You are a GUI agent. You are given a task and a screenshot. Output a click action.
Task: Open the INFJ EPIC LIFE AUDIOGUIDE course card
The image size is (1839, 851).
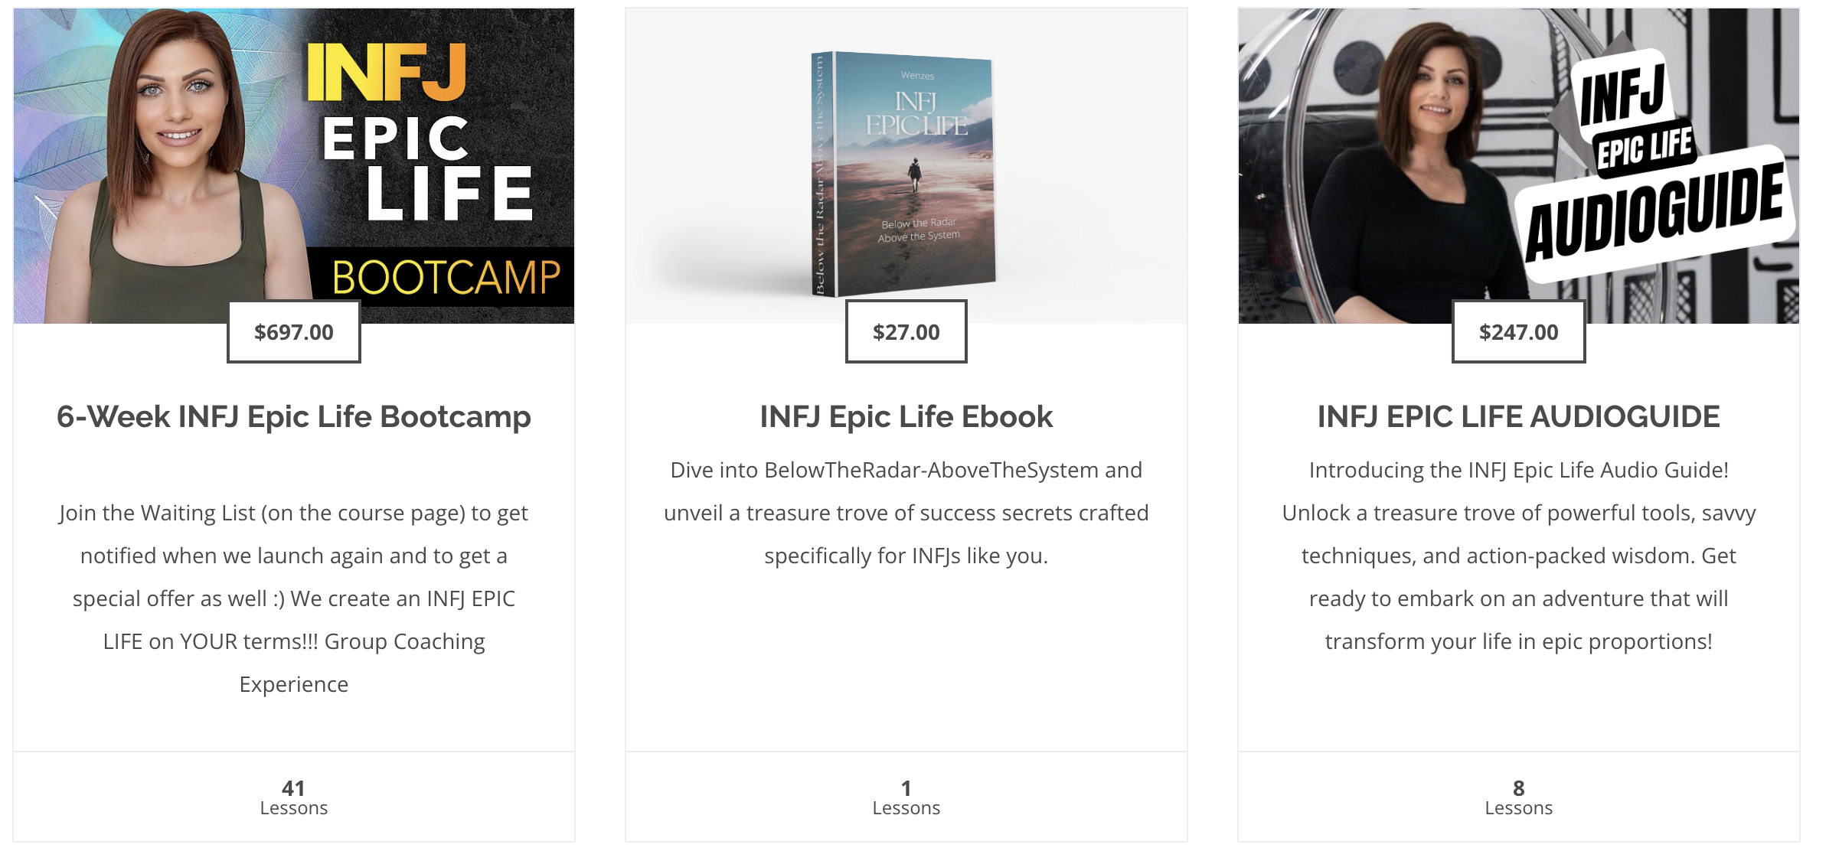pos(1519,417)
